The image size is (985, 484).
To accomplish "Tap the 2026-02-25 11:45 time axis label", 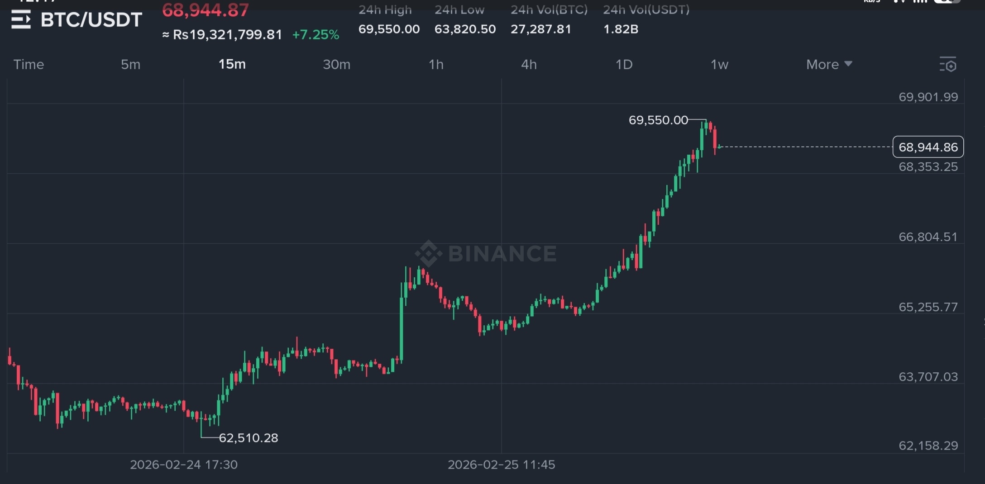I will click(502, 465).
